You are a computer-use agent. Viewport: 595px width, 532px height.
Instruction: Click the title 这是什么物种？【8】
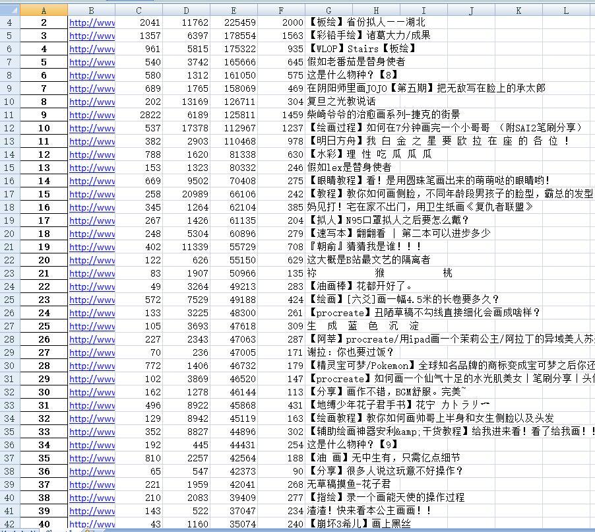coord(352,75)
